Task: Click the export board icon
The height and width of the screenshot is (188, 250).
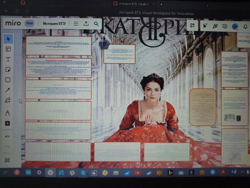Action: [x=86, y=24]
